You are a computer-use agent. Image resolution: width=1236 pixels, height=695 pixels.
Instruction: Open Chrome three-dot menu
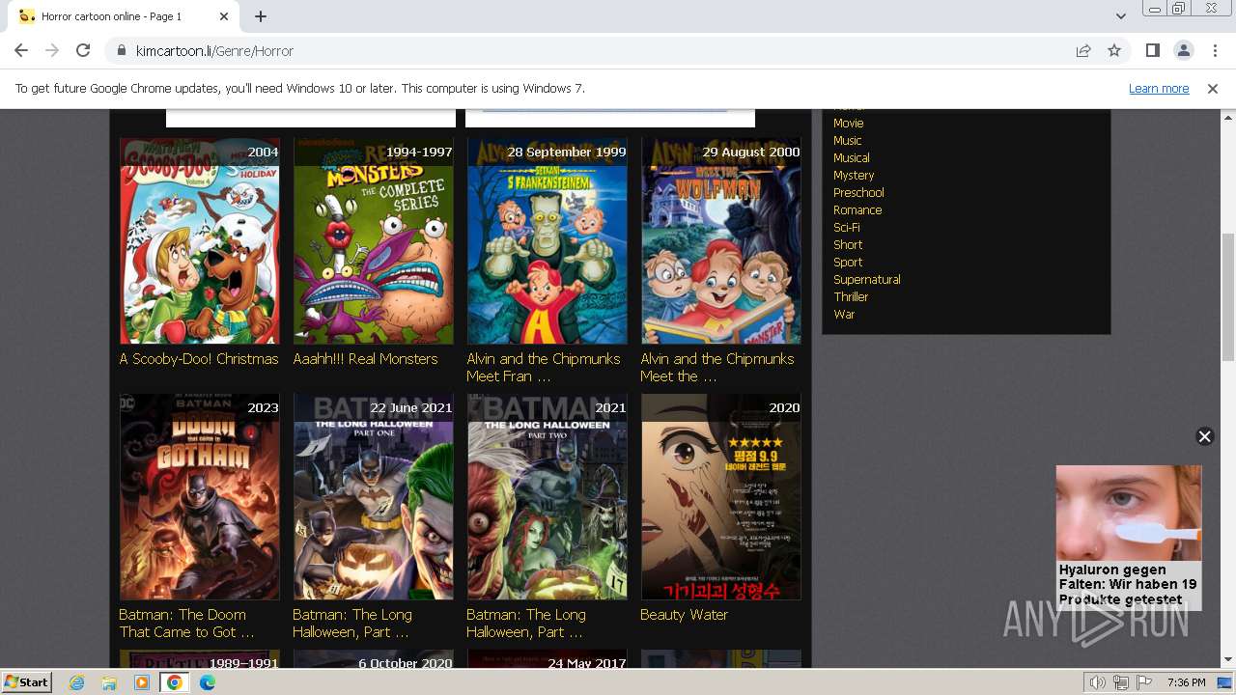1214,50
